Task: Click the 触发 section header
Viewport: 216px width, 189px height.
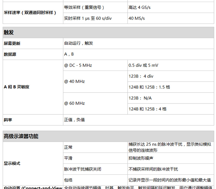Action: (x=9, y=32)
